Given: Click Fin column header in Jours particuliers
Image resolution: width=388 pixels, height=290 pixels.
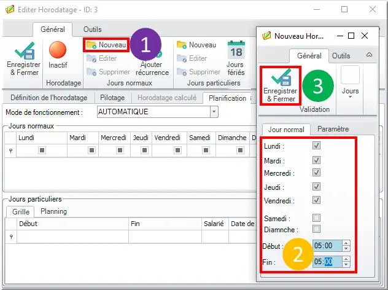Looking at the screenshot, I should [165, 224].
